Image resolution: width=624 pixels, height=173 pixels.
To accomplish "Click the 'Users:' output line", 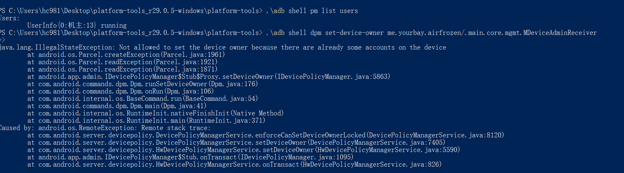I will click(10, 18).
